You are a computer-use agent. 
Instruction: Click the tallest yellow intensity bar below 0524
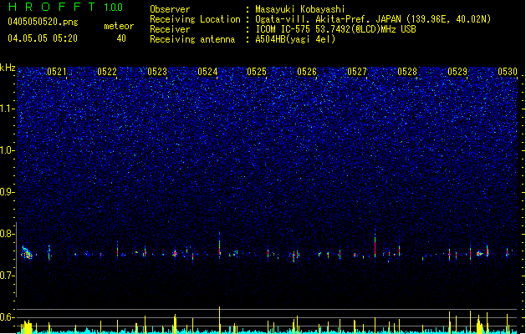220,320
